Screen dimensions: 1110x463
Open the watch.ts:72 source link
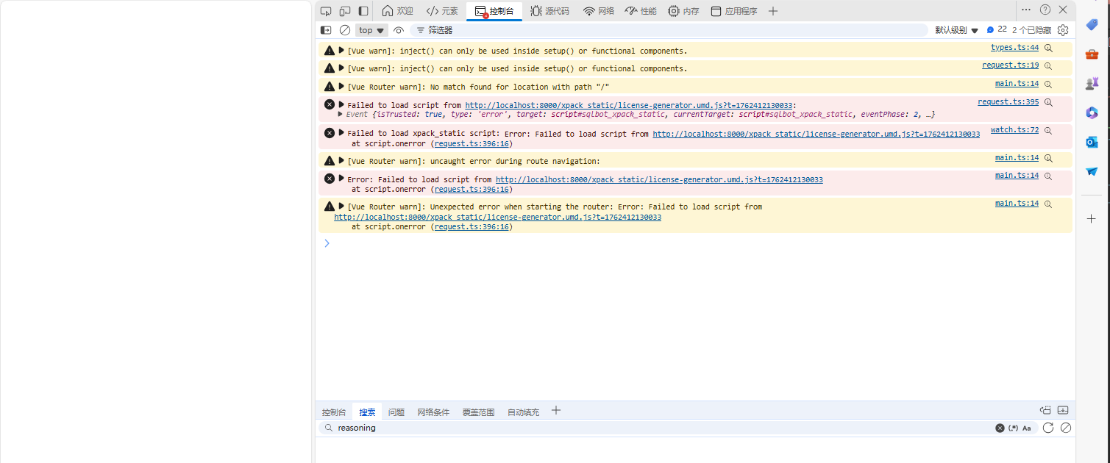(x=1014, y=130)
